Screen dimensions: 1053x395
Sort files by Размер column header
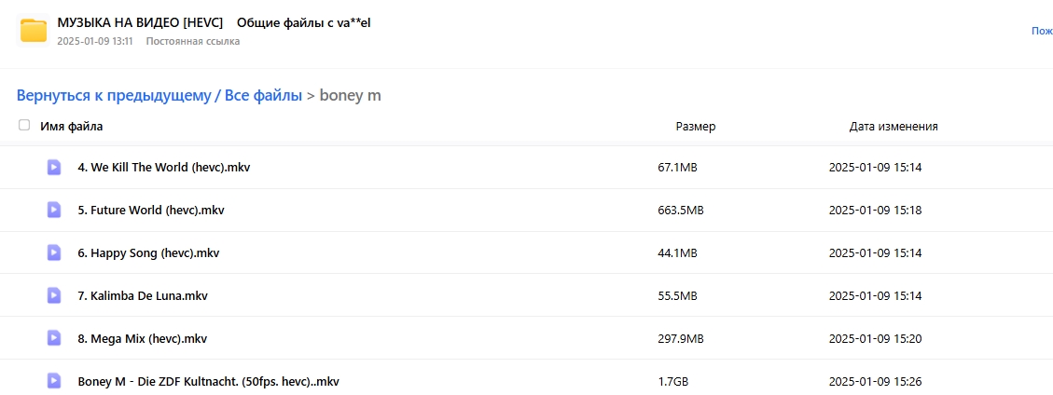(695, 126)
